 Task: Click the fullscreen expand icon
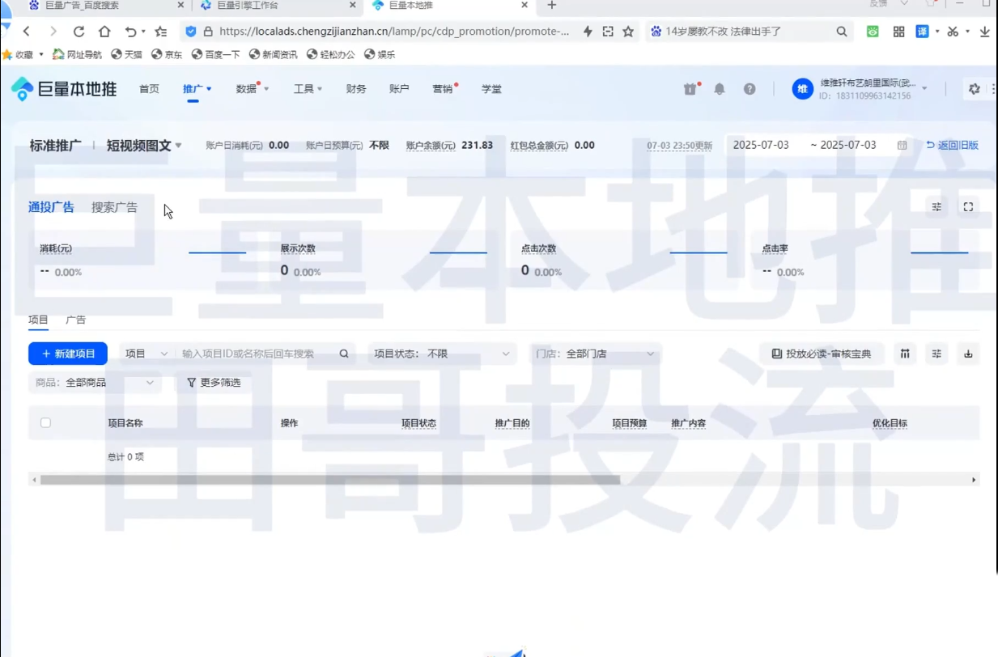pyautogui.click(x=968, y=207)
